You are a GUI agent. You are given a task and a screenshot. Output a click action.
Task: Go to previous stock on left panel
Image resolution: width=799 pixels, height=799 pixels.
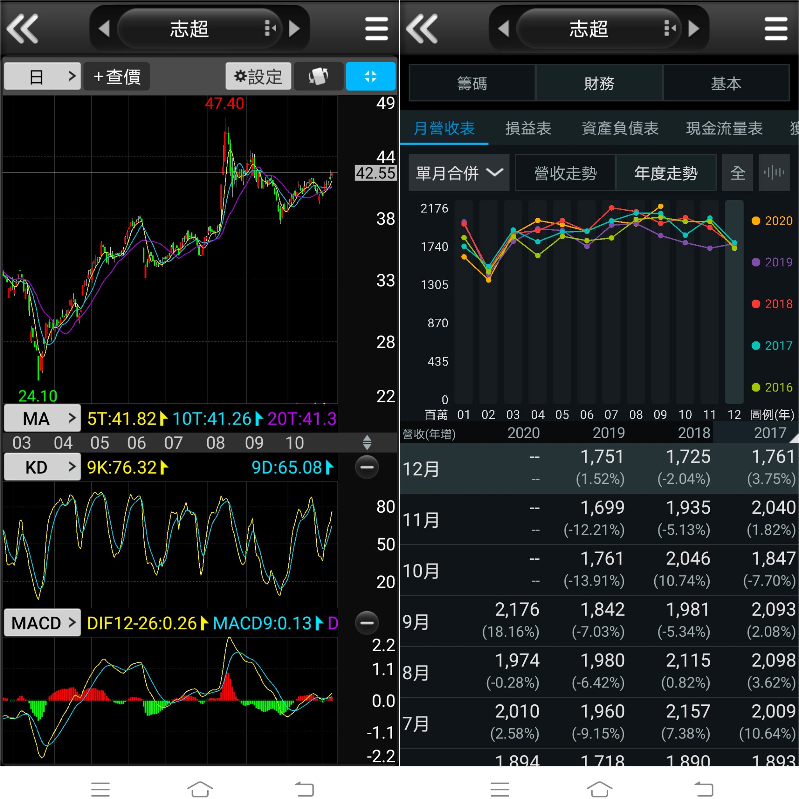104,28
